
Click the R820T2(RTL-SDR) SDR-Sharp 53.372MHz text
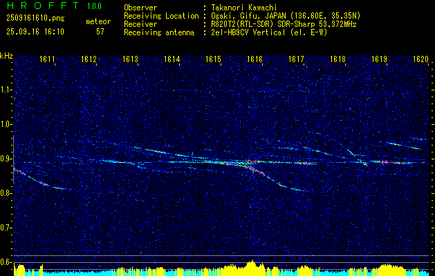pos(284,24)
